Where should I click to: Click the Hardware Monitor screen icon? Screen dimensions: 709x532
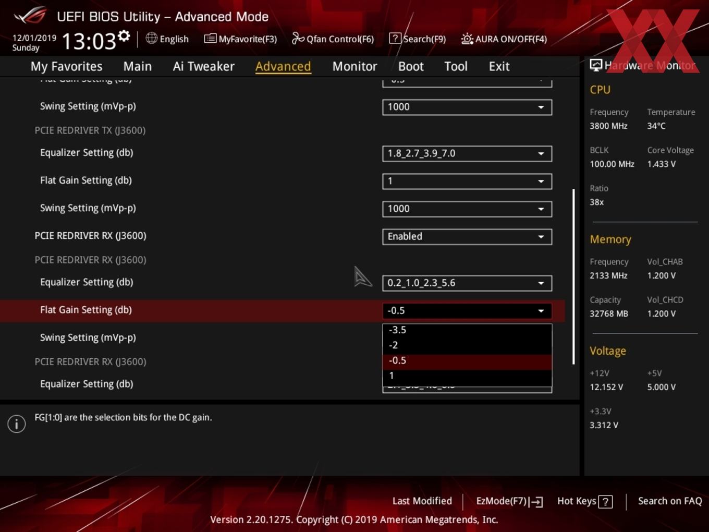click(596, 65)
